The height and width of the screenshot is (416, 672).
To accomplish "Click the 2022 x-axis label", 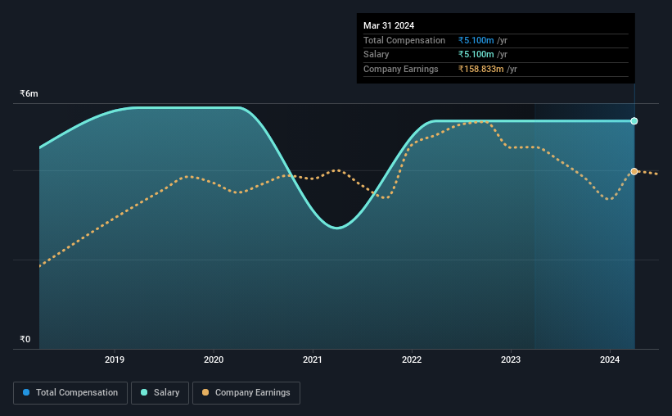I will click(x=412, y=359).
